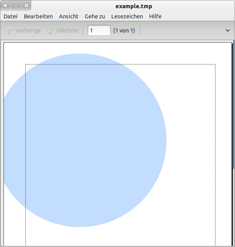Click the up-arrow icon for previous page
This screenshot has height=247, width=235.
pos(9,30)
